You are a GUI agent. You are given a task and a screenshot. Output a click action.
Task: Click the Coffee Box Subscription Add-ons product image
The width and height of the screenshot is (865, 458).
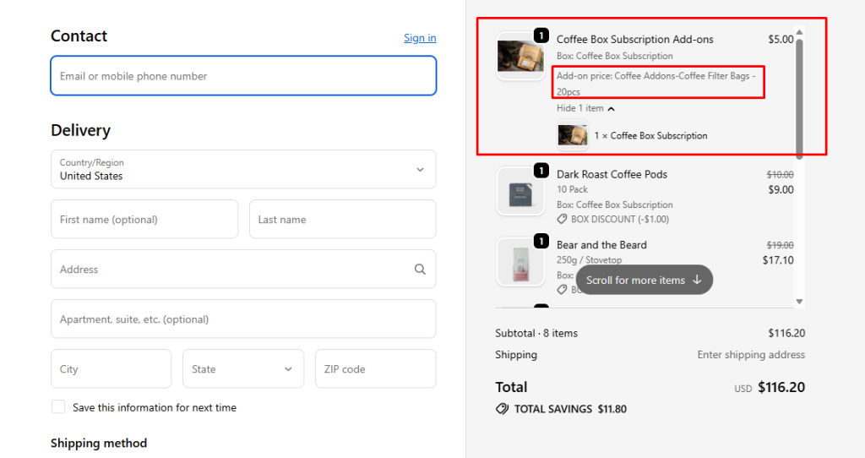click(x=520, y=57)
